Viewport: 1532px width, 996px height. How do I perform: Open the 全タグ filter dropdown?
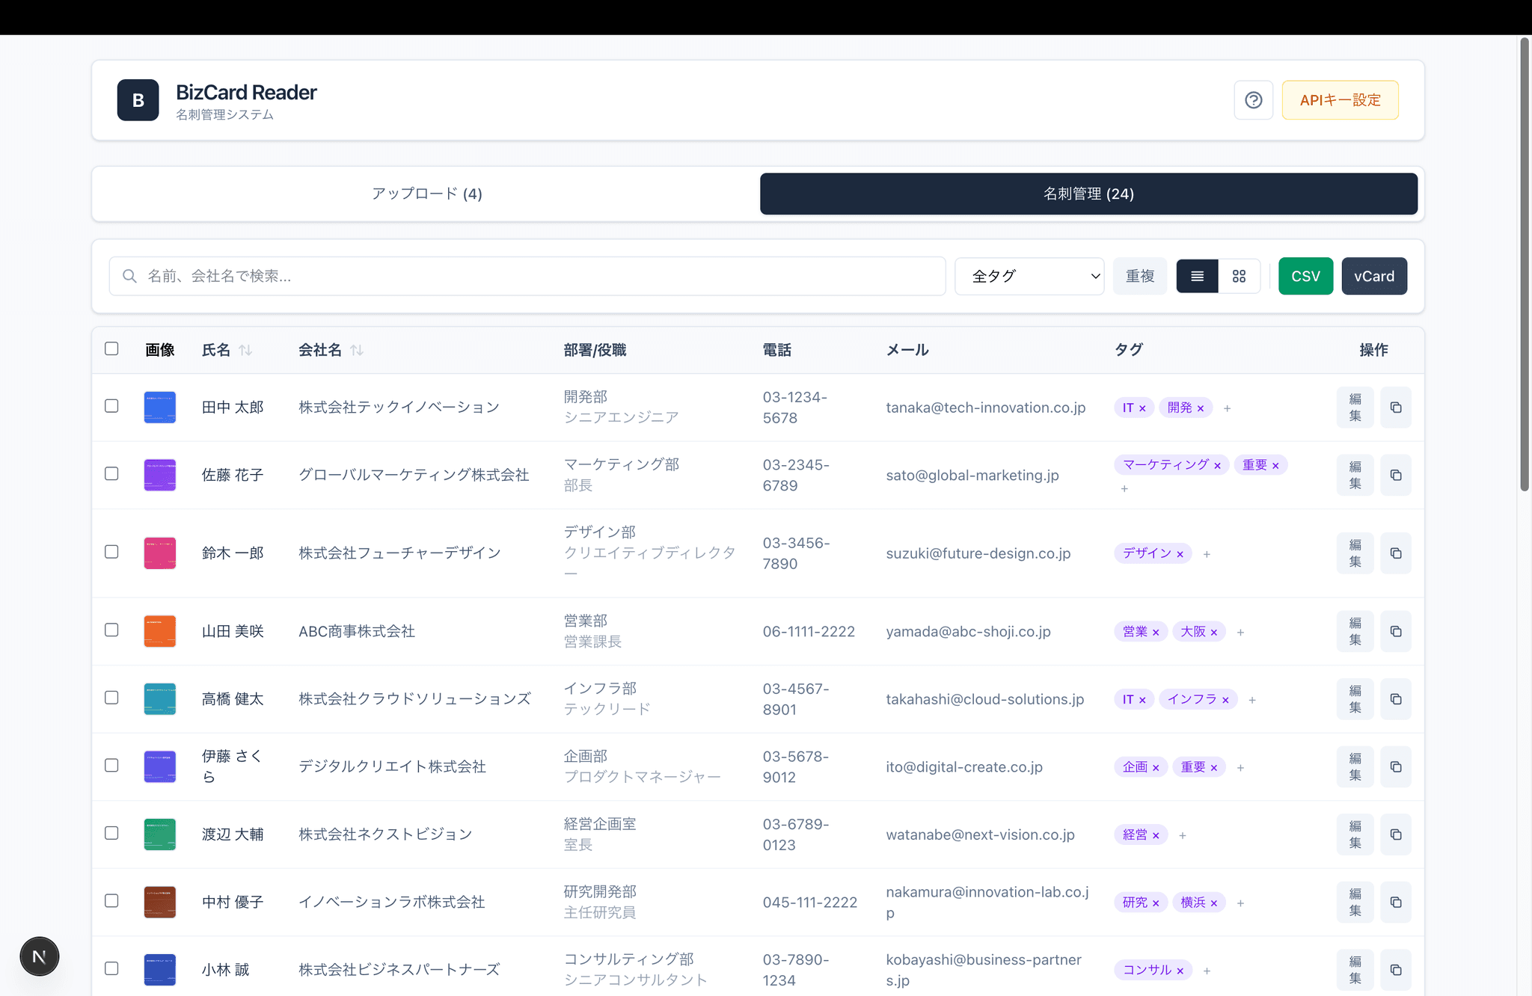(1029, 276)
